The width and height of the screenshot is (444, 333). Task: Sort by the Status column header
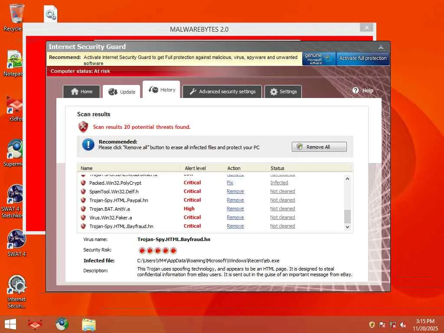(309, 168)
